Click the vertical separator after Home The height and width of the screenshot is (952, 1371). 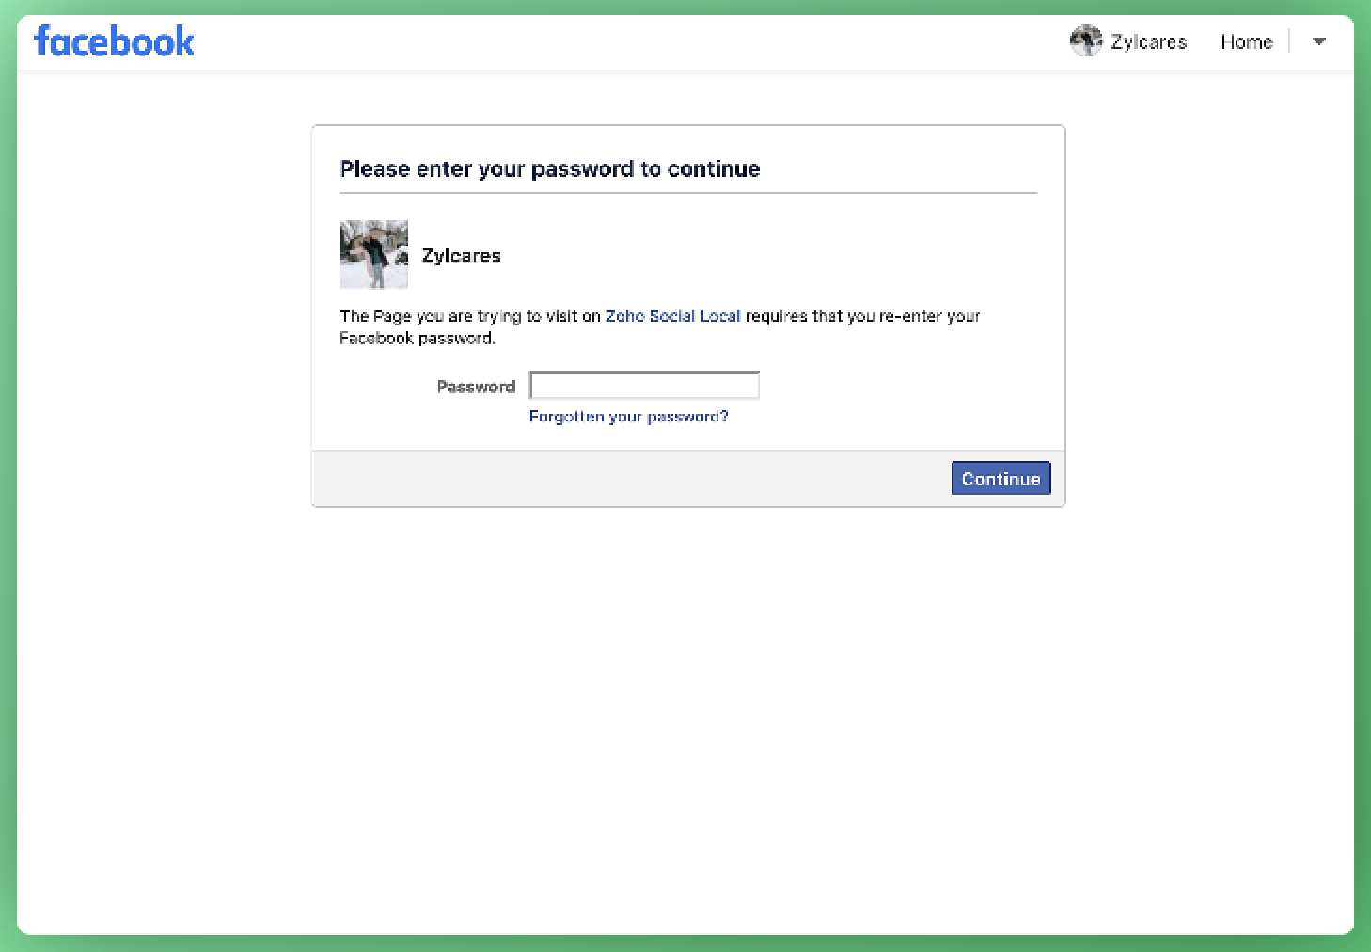click(x=1289, y=41)
